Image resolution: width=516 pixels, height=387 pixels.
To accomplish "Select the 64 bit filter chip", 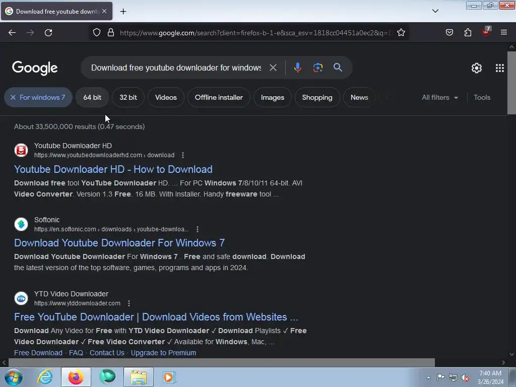I will pyautogui.click(x=92, y=97).
